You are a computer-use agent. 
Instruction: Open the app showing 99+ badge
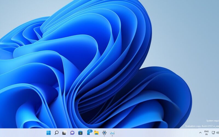(x=90, y=132)
